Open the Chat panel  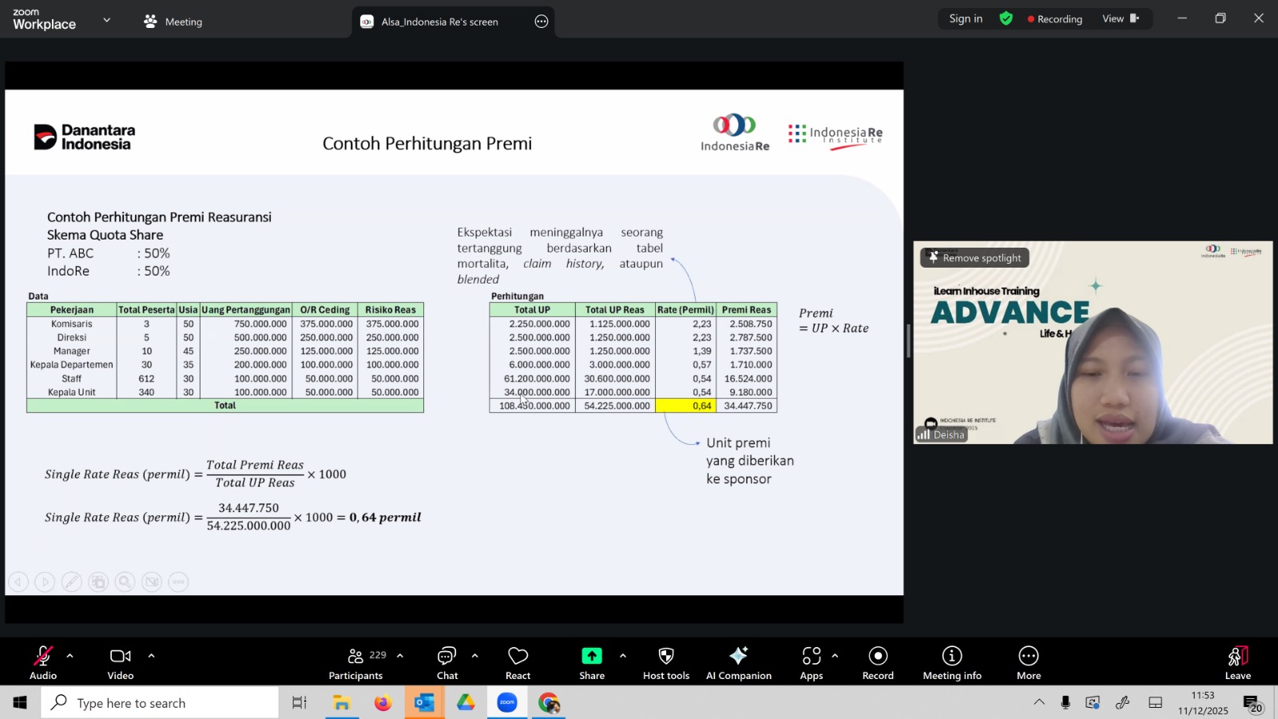coord(447,662)
